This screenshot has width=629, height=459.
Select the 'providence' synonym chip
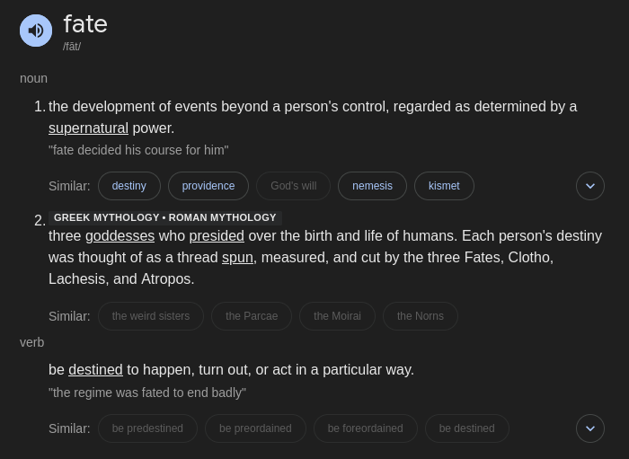point(208,186)
